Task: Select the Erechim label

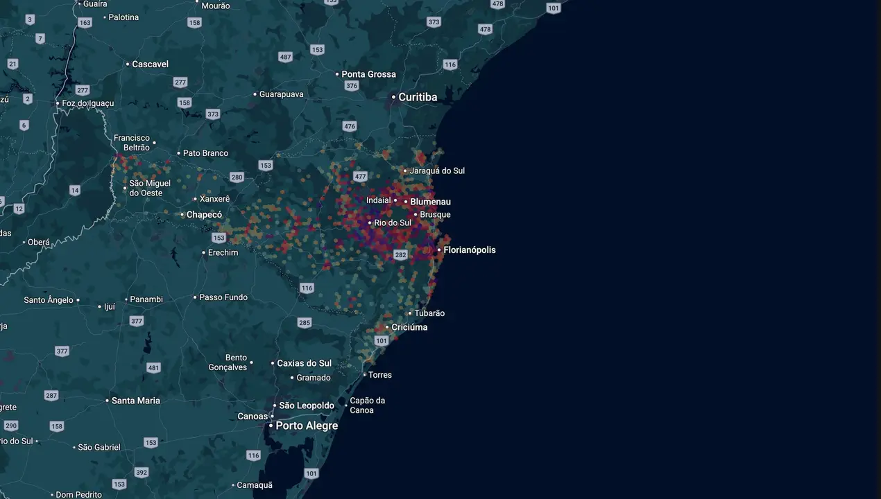Action: coord(223,253)
